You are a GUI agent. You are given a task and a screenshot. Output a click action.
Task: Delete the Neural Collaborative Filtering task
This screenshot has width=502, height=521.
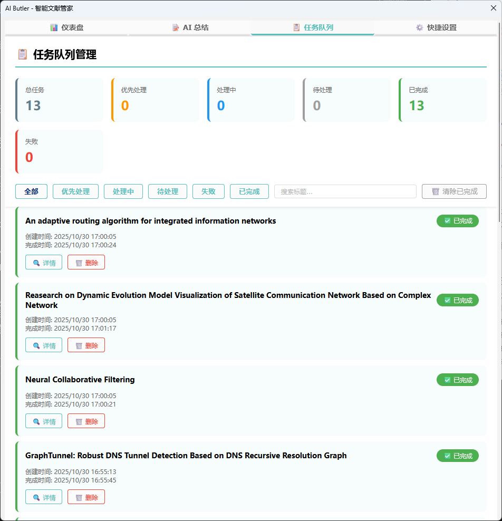click(86, 421)
